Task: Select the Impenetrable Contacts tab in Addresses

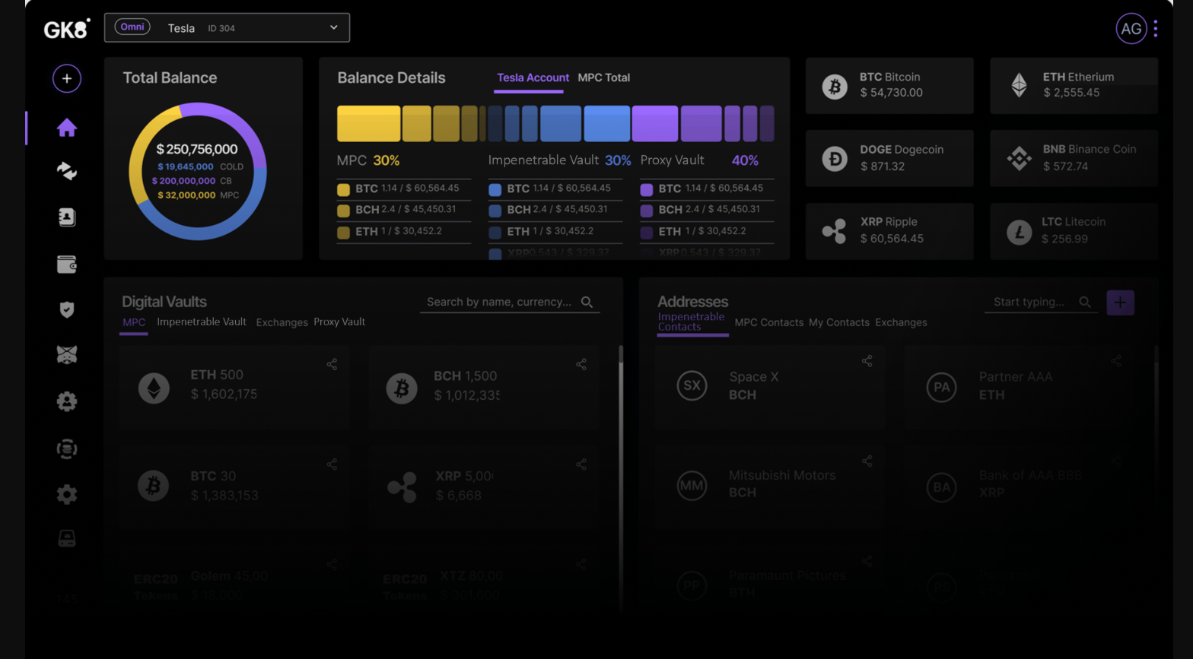Action: coord(691,322)
